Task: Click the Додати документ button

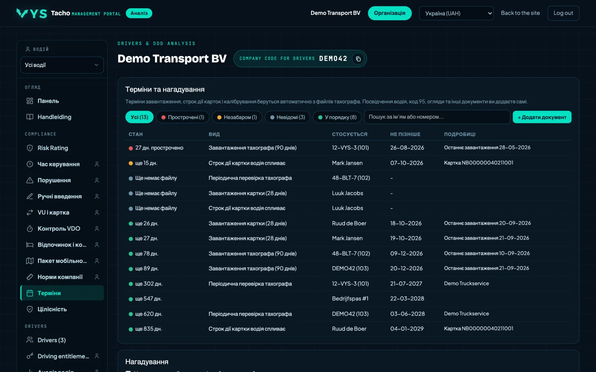Action: pyautogui.click(x=542, y=117)
